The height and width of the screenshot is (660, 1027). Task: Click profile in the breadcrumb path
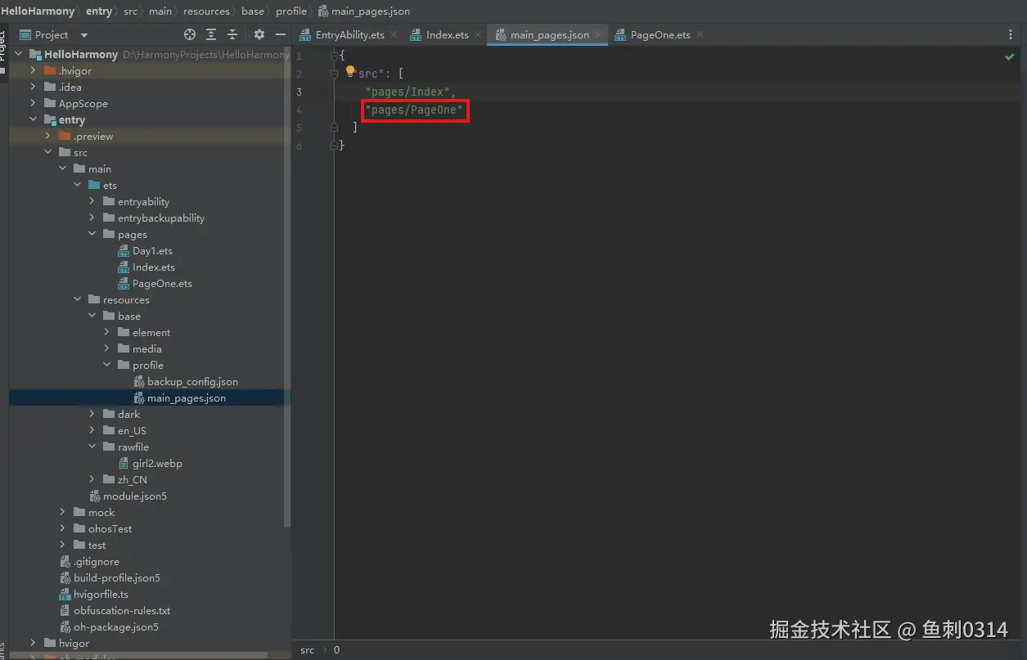tap(291, 11)
